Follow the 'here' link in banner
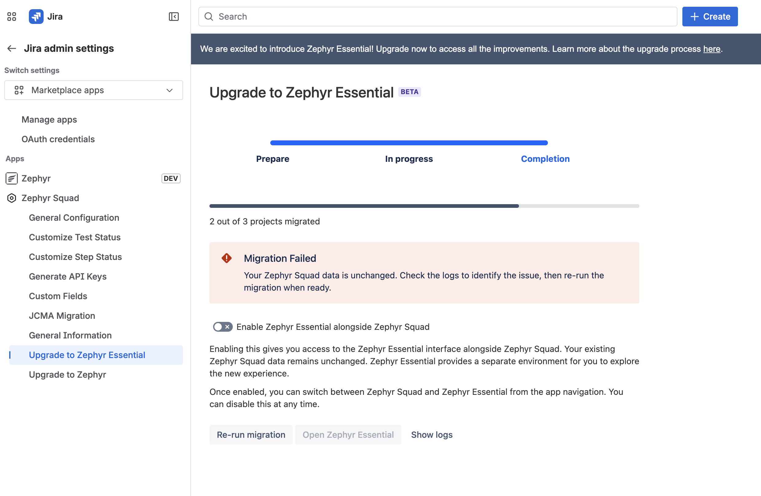 click(x=712, y=49)
